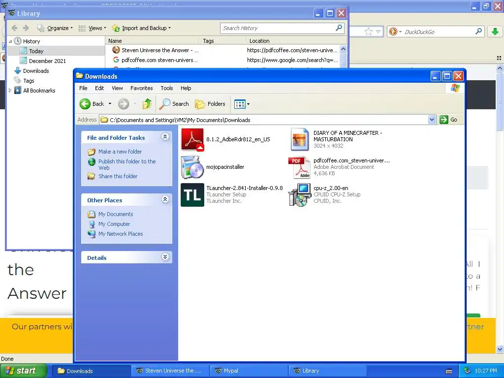Go to My Documents in Other Places

point(115,214)
